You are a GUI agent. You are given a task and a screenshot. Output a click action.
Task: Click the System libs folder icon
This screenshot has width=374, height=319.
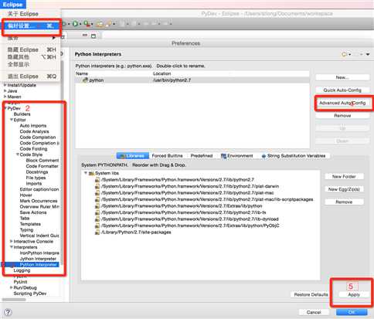[x=91, y=173]
